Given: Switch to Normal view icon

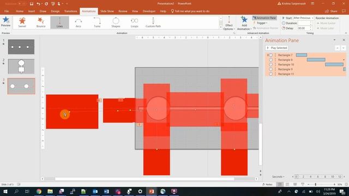Looking at the screenshot, I should 280,184.
